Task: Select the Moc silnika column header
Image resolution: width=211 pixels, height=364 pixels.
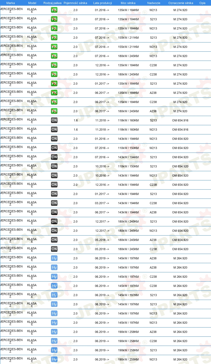Action: [x=128, y=3]
